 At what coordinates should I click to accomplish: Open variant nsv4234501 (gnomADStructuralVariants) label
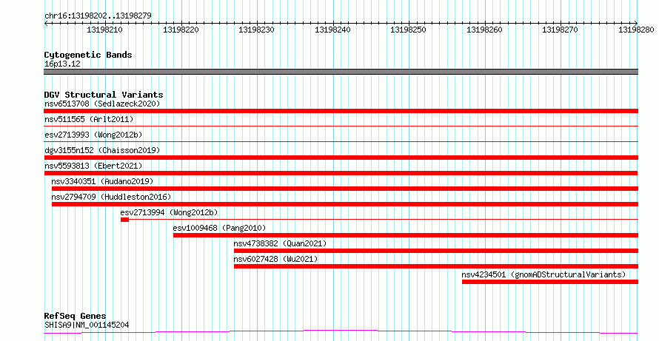[x=543, y=274]
